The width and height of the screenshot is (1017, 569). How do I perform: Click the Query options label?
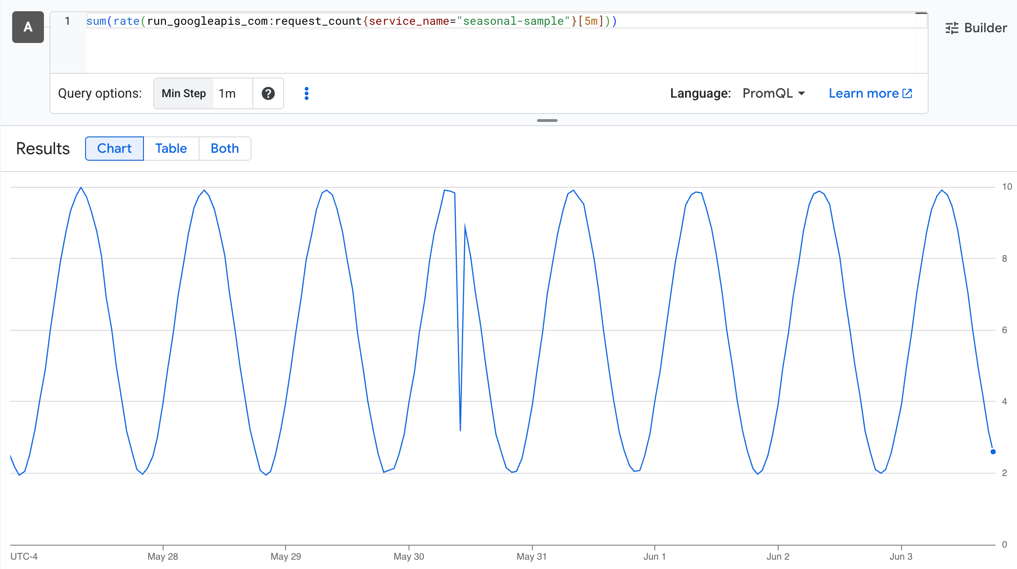(100, 93)
